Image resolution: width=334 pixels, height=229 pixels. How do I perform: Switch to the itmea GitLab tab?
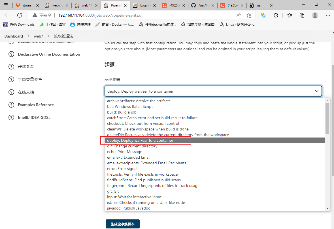27,6
